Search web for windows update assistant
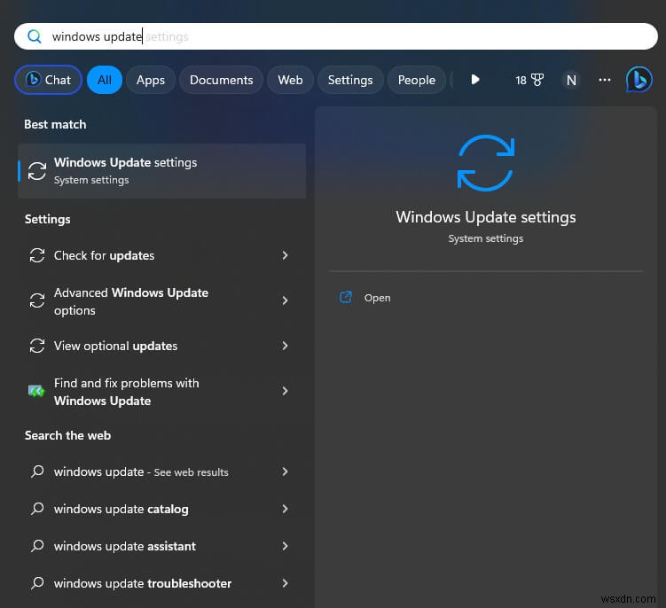 coord(161,546)
